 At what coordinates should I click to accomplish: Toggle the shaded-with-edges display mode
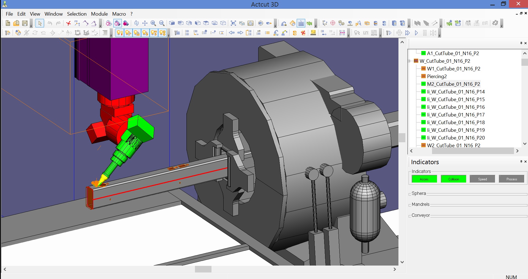point(117,23)
